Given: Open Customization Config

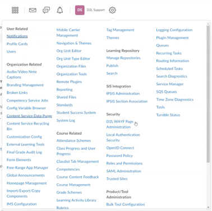Looking at the screenshot, I should [24, 137].
